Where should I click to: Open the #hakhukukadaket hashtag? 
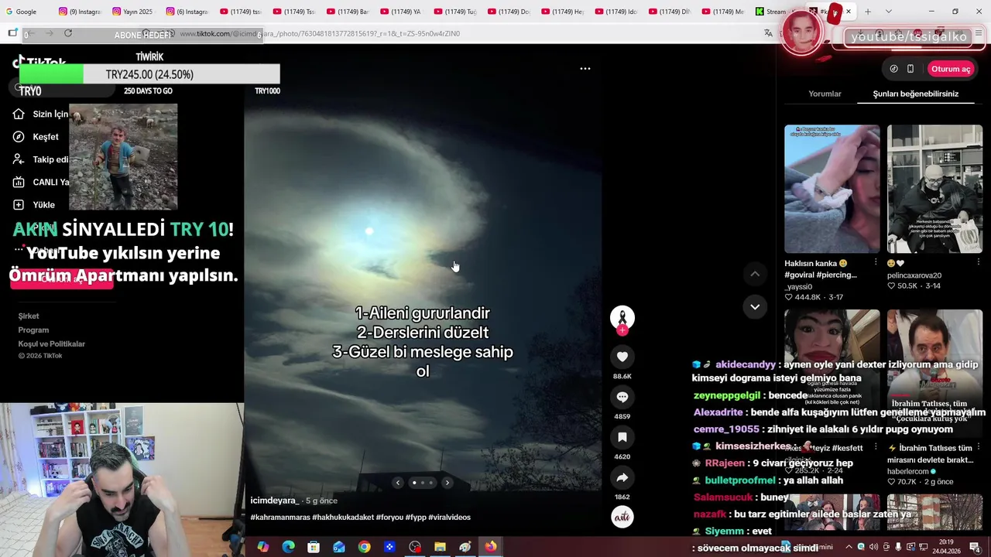pos(343,517)
